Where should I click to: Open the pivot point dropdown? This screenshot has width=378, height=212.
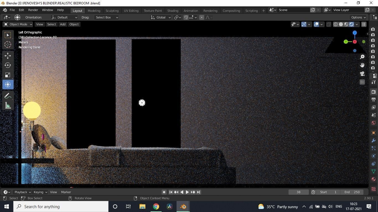[177, 17]
